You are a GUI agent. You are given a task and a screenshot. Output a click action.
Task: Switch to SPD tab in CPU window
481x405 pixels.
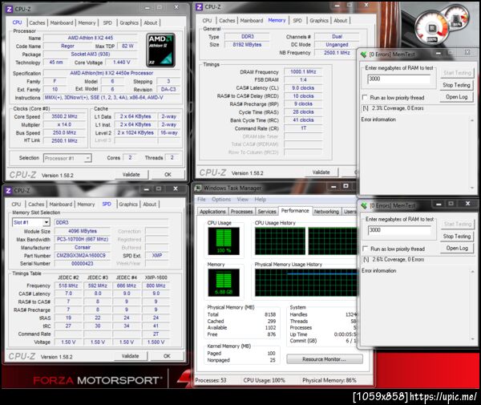[x=107, y=22]
